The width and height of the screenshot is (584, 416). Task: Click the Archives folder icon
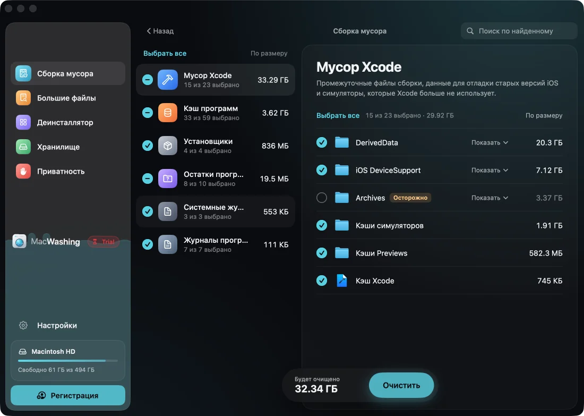coord(341,198)
